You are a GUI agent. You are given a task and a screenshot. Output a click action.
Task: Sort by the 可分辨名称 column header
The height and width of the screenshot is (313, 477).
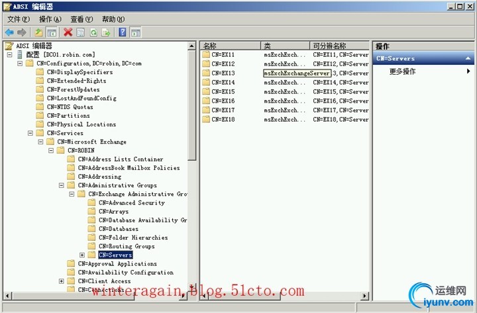pos(339,46)
